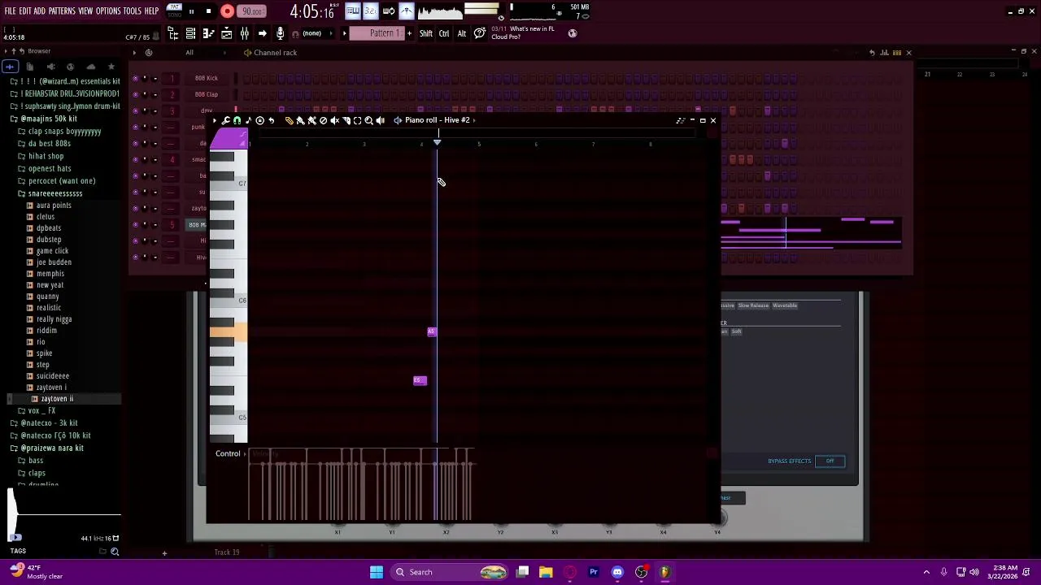Click the tempo 90.000 field

click(x=251, y=11)
